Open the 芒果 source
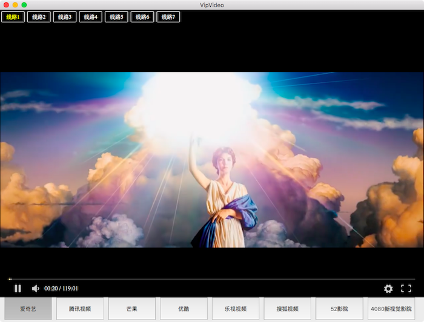 point(131,309)
